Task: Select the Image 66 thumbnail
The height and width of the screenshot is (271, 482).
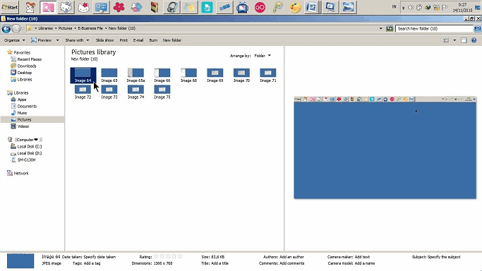Action: point(162,76)
